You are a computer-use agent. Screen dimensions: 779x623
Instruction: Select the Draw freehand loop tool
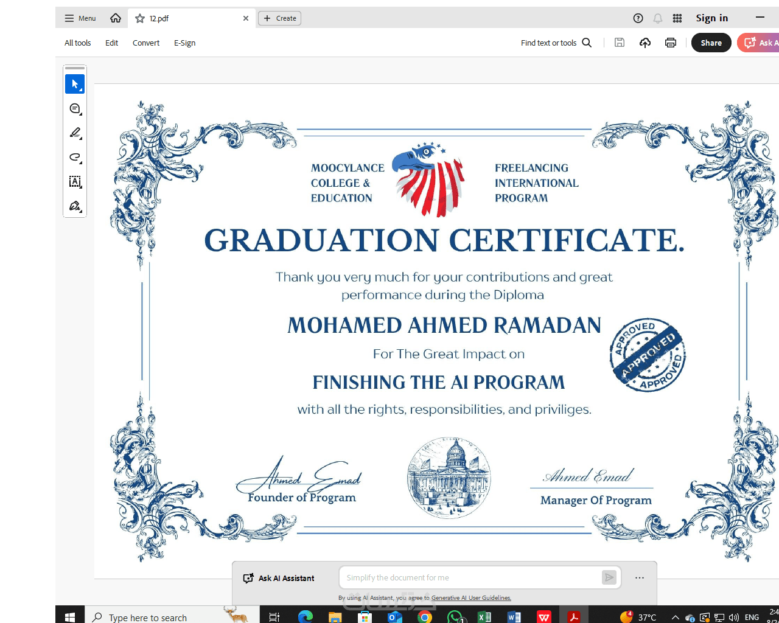(75, 157)
